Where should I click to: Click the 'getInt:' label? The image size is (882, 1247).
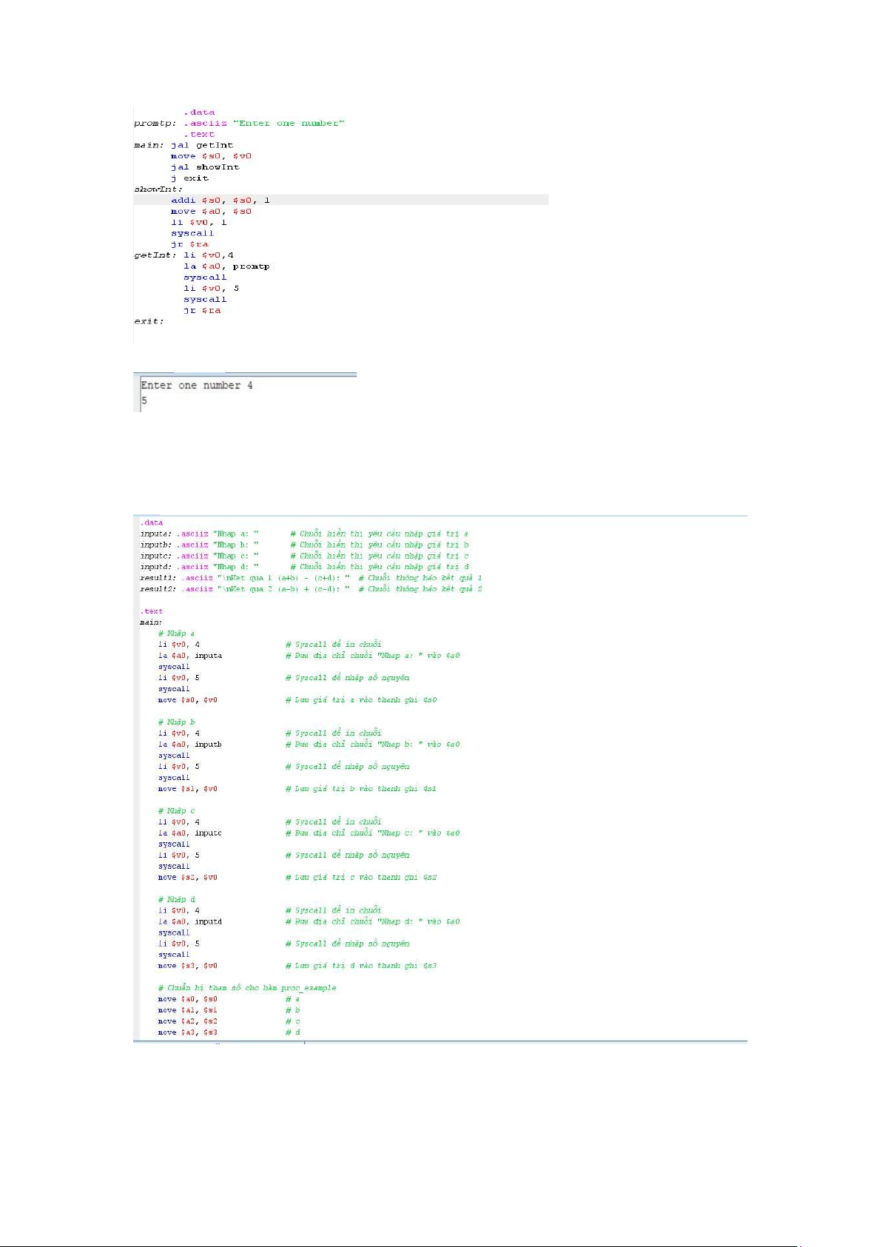tap(155, 255)
